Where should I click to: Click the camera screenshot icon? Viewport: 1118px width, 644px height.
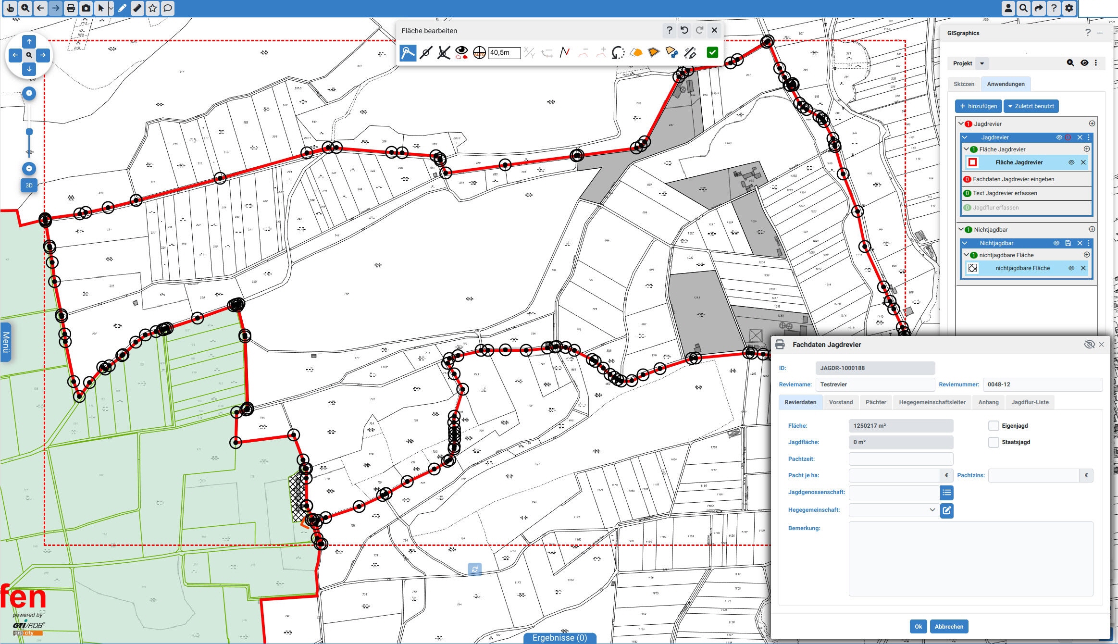tap(86, 8)
